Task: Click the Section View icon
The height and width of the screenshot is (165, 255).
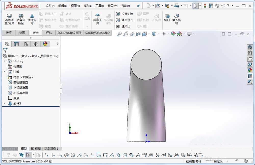Action: 138,34
